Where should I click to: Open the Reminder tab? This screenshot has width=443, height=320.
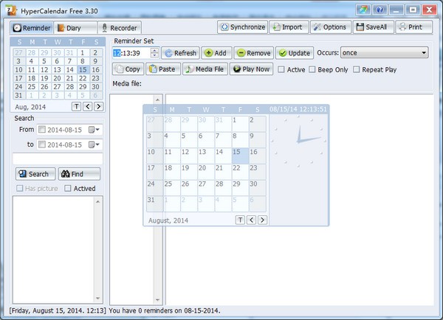click(32, 28)
